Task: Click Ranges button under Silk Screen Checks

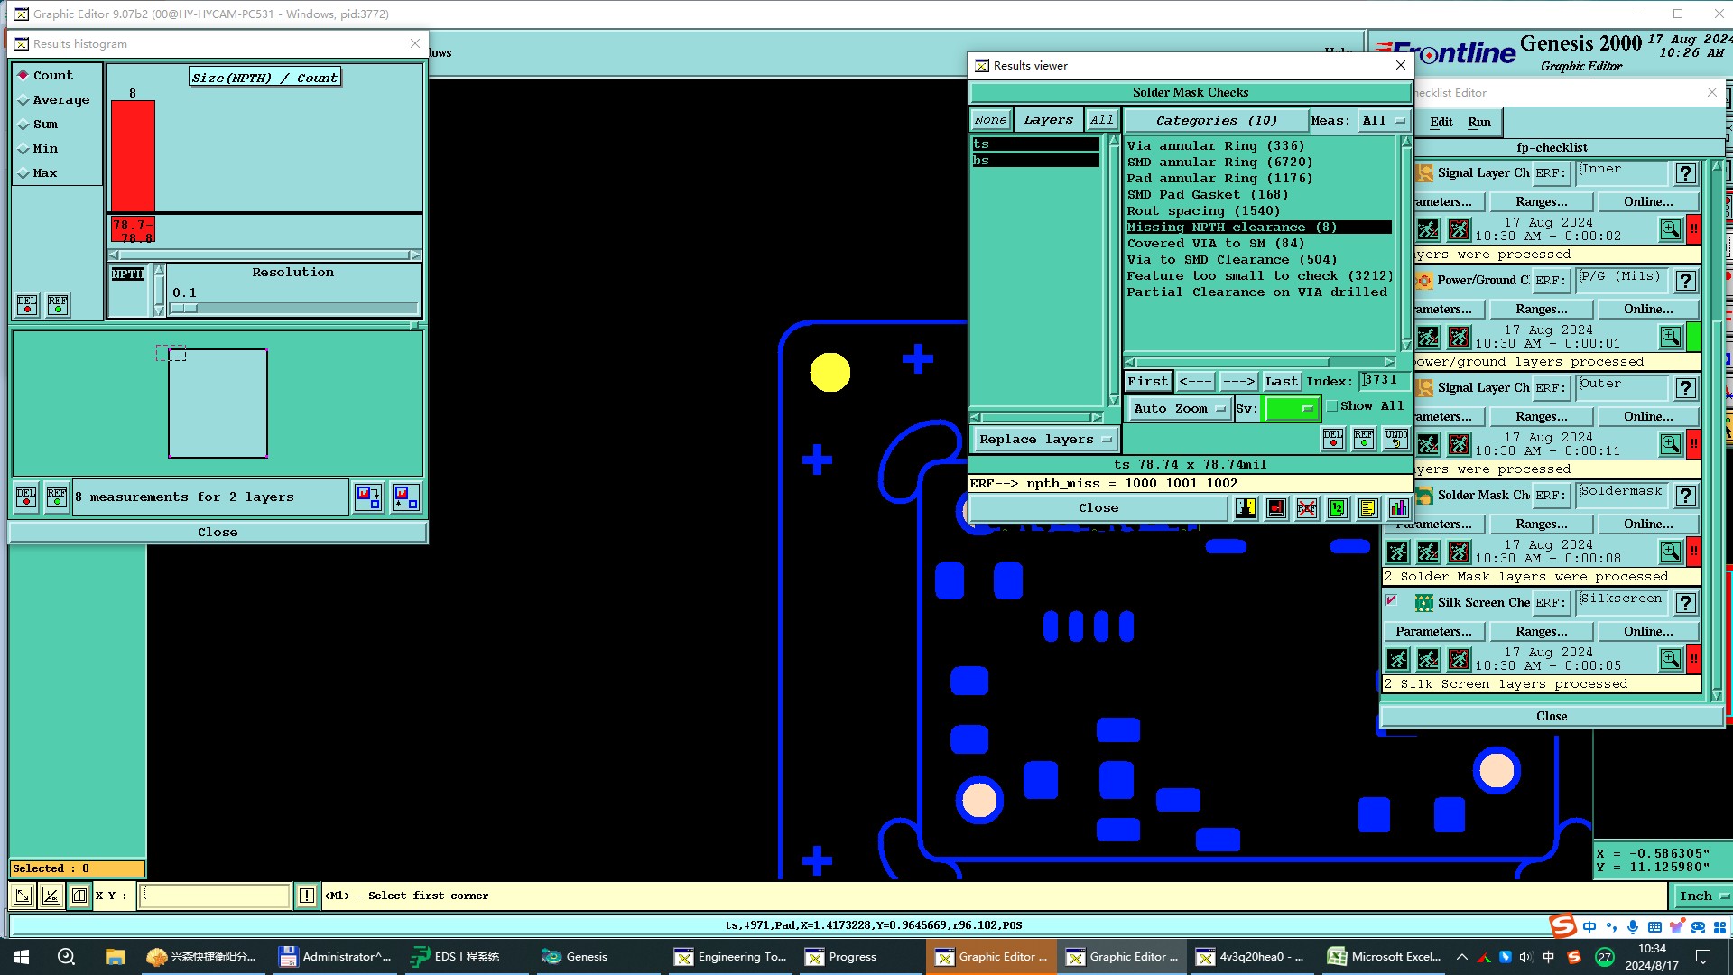Action: tap(1541, 631)
